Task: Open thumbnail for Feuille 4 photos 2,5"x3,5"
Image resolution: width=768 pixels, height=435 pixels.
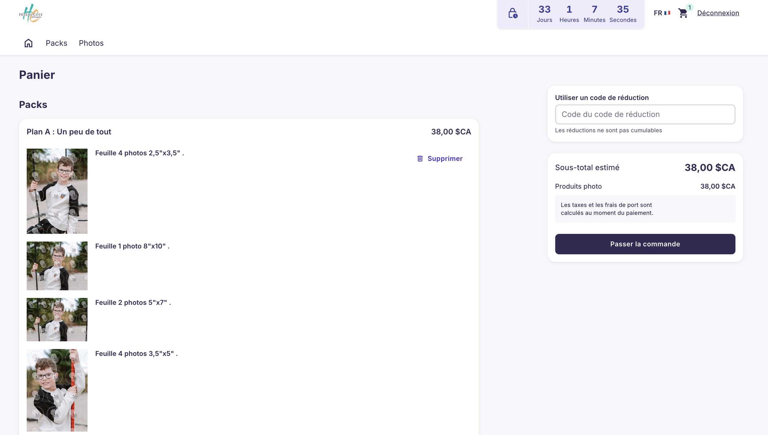Action: (57, 191)
